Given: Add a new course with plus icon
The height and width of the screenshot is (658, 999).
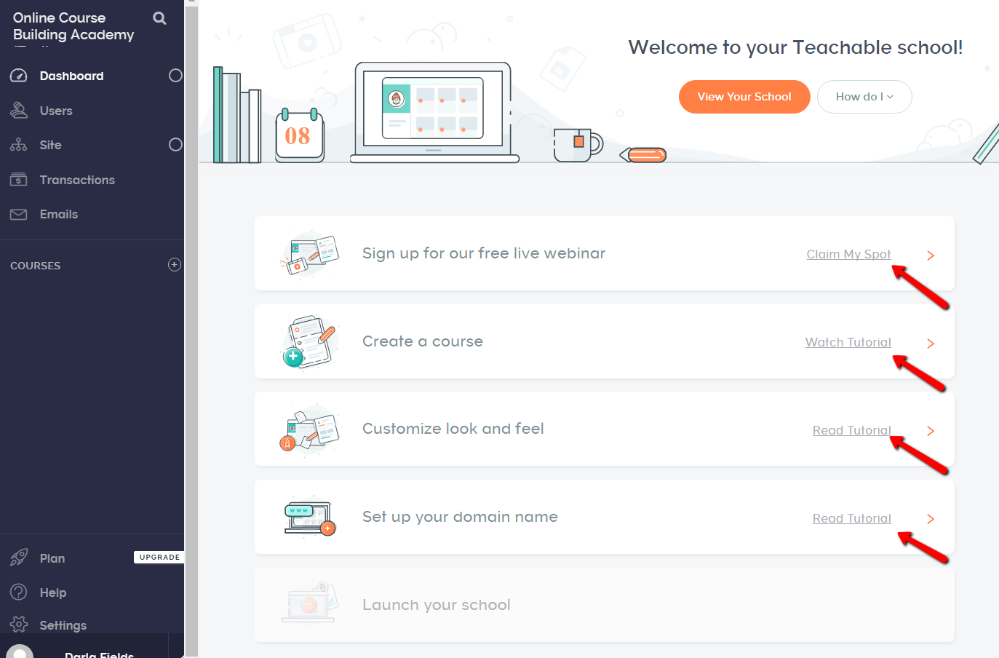Looking at the screenshot, I should click(x=175, y=265).
